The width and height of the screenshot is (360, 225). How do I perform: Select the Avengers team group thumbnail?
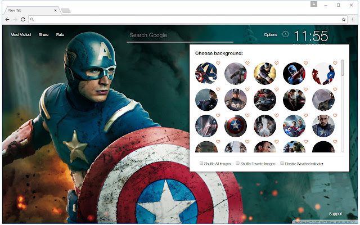tap(294, 126)
